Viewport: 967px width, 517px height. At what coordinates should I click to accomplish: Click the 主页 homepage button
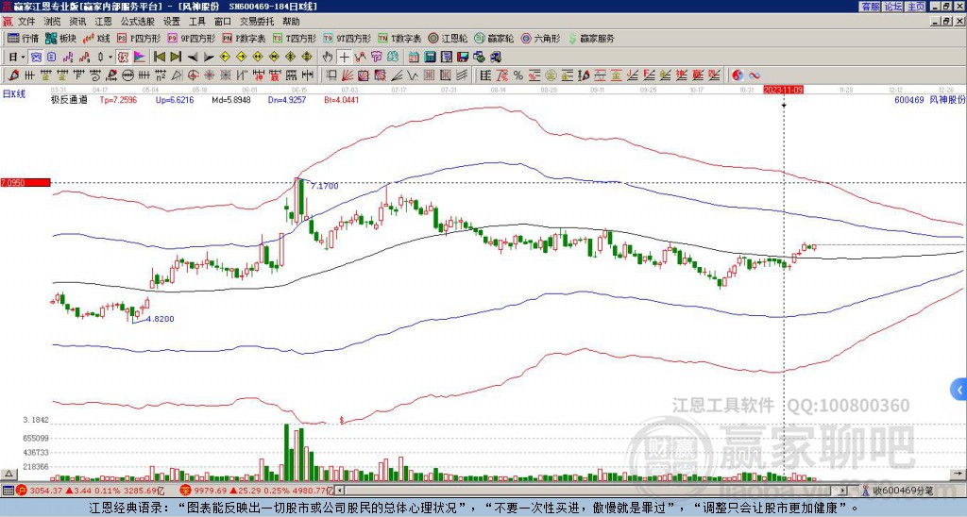tap(915, 7)
